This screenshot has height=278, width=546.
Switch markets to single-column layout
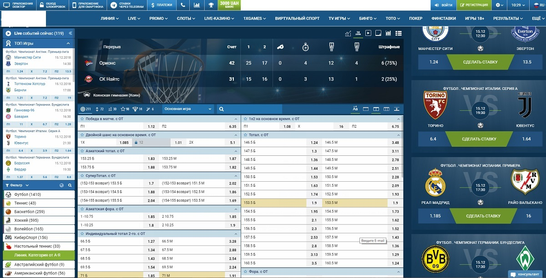click(x=366, y=109)
